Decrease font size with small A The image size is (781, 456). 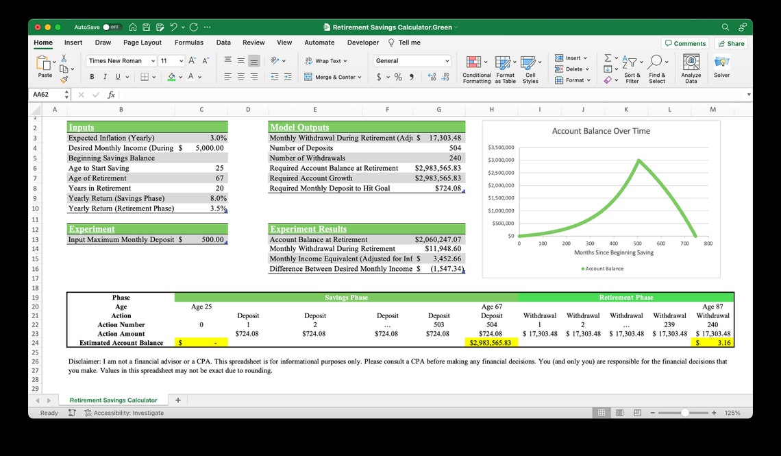[206, 60]
